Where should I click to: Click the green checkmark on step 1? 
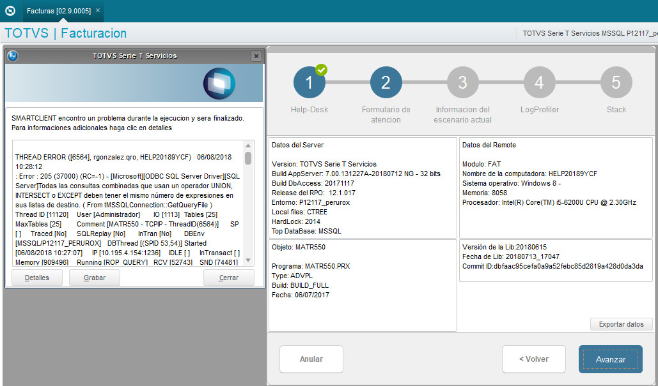click(322, 70)
